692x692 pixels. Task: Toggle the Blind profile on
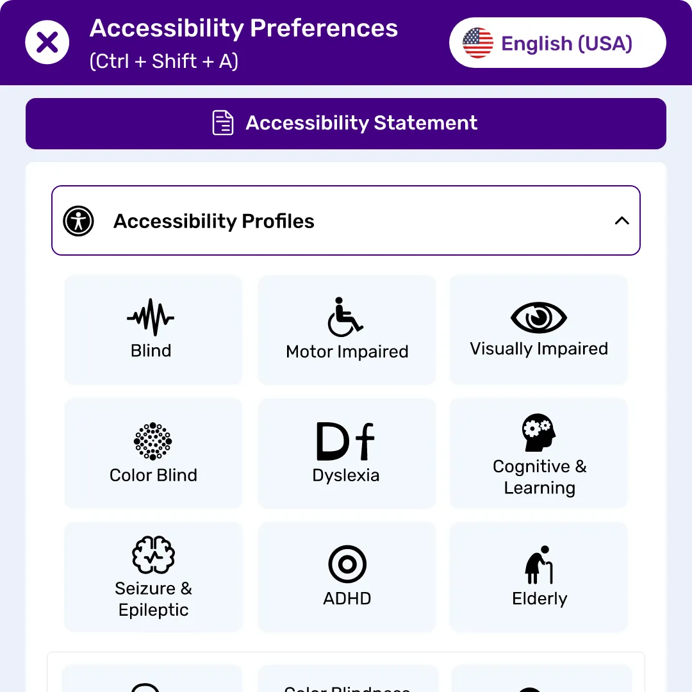pos(152,329)
